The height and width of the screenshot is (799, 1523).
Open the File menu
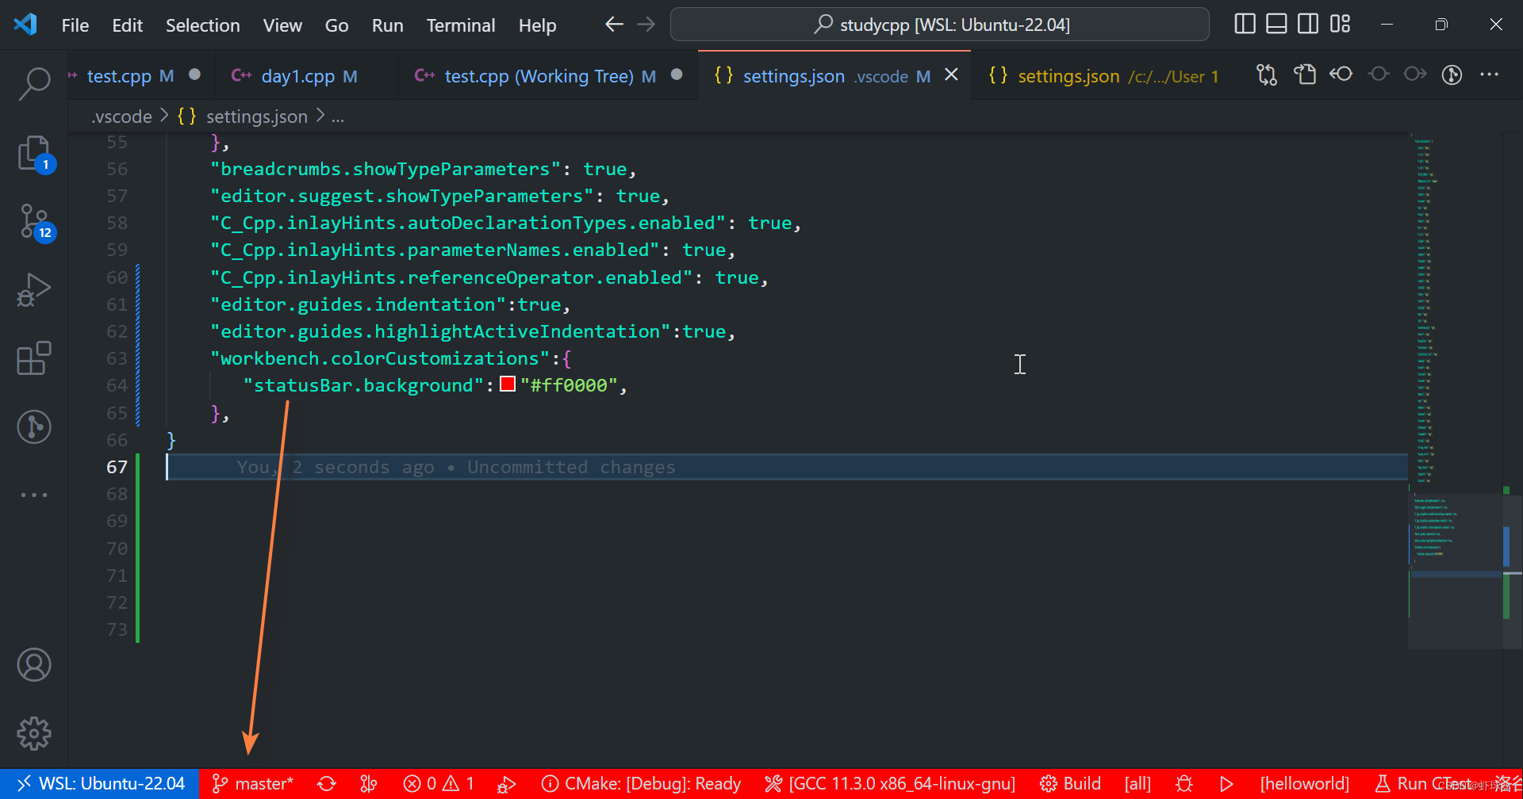coord(75,25)
